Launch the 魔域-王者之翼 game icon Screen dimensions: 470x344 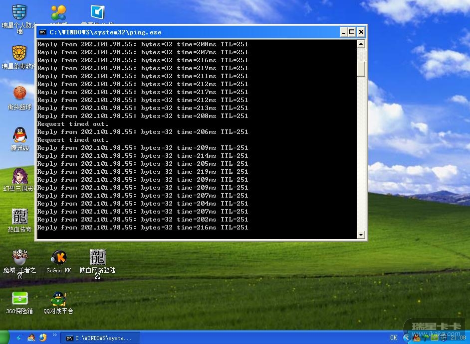19,257
